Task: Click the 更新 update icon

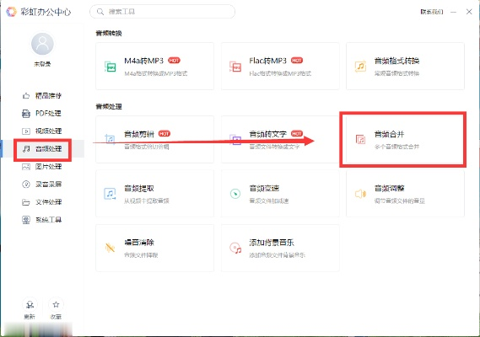Action: pos(30,305)
